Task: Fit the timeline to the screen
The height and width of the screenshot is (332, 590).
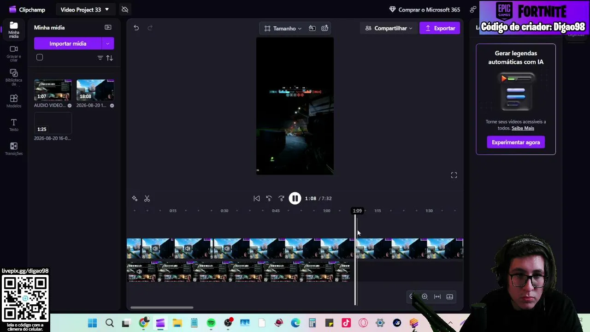Action: tap(437, 296)
